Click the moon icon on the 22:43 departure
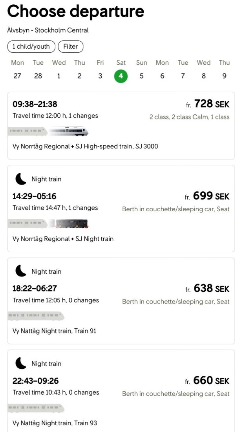 coord(21,364)
